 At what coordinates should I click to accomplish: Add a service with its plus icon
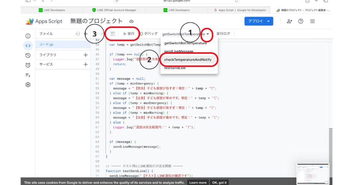pyautogui.click(x=85, y=64)
